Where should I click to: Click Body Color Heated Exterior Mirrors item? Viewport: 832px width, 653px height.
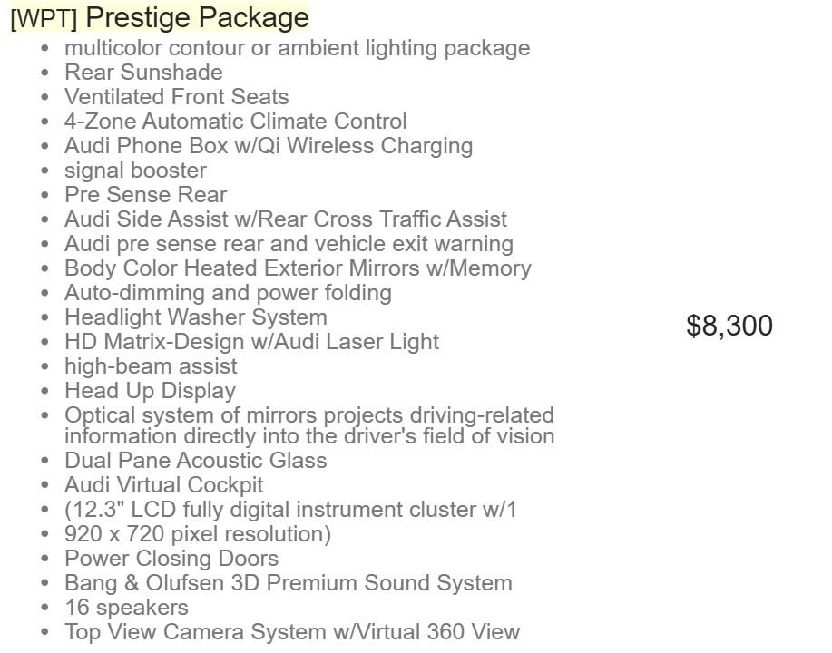coord(298,268)
